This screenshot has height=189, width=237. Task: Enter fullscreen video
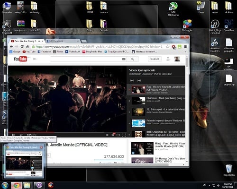click(x=124, y=135)
